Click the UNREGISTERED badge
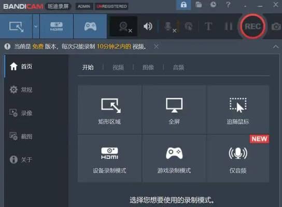This screenshot has height=207, width=282. pos(111,6)
